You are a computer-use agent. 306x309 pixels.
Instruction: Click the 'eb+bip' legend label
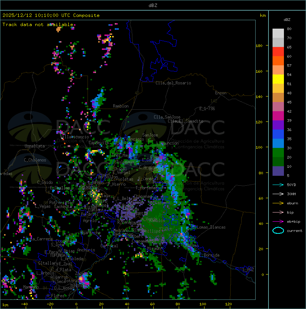pos(293,222)
